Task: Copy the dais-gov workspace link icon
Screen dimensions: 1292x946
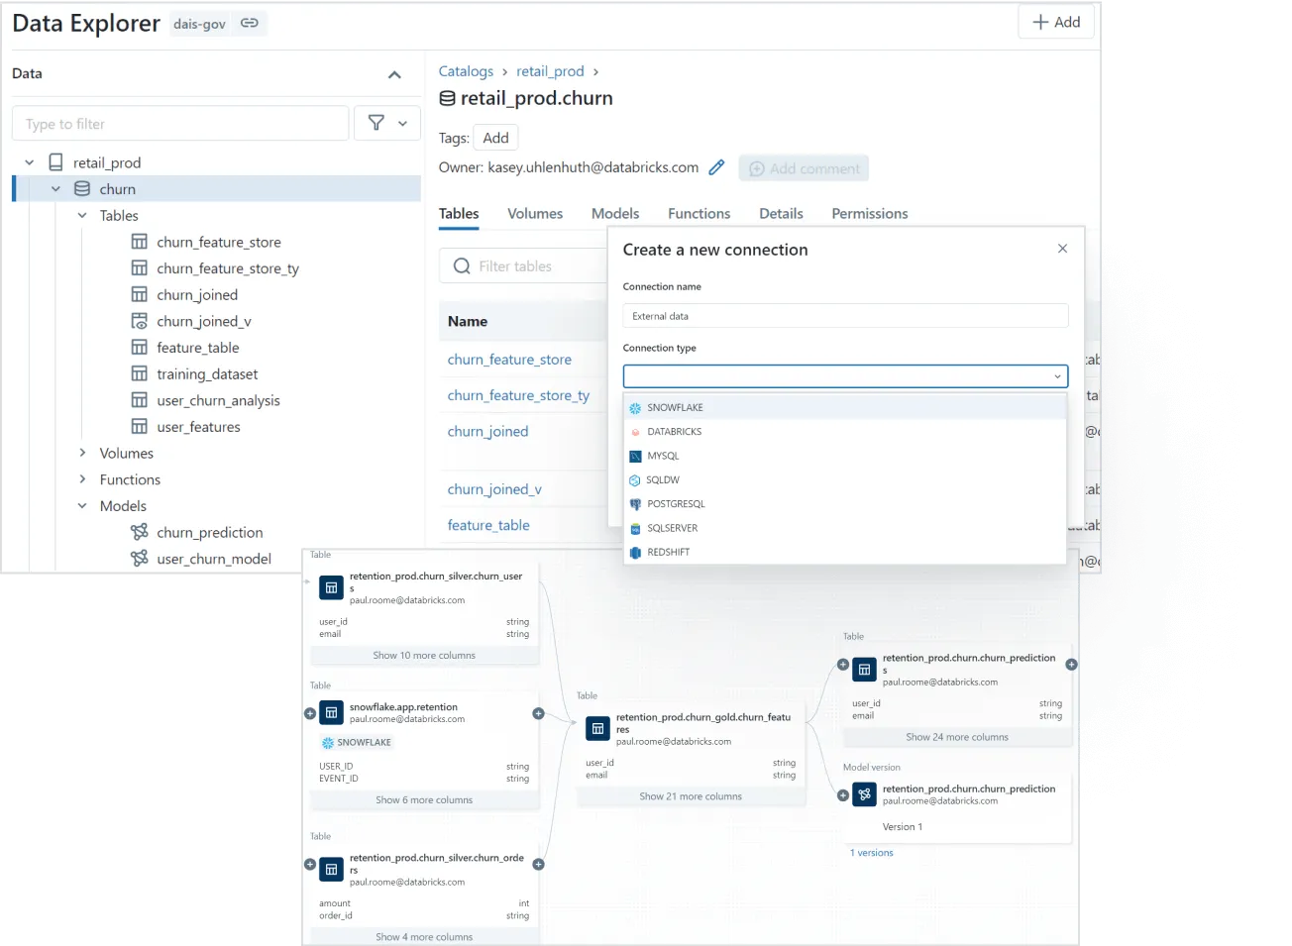Action: 250,23
